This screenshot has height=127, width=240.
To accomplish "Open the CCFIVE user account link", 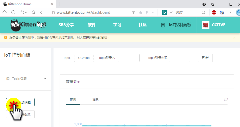I will [x=219, y=25].
